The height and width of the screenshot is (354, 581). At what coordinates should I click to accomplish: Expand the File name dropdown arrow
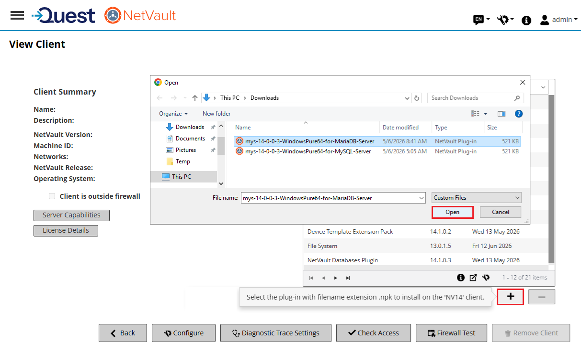click(422, 198)
